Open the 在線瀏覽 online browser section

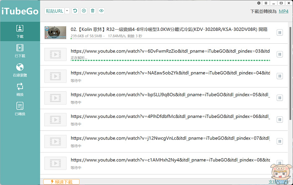(20, 70)
